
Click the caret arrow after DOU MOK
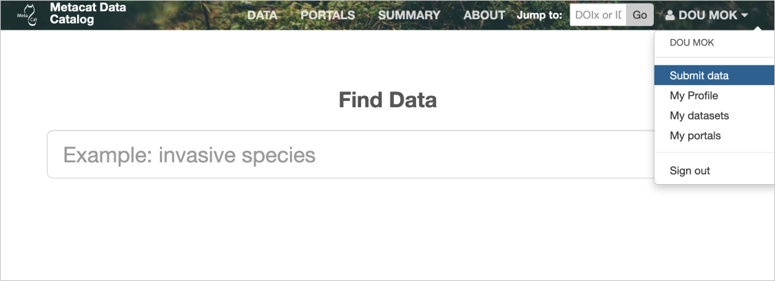(745, 15)
